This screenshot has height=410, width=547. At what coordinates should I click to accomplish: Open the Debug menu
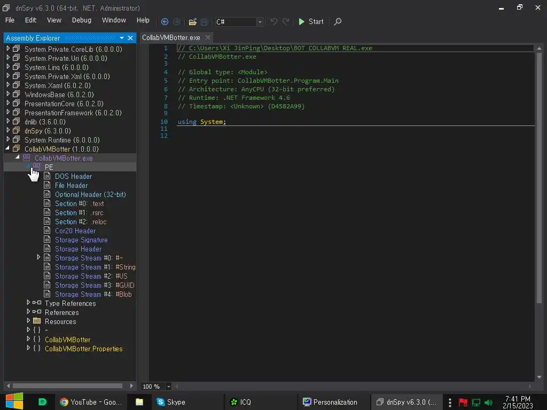coord(82,20)
